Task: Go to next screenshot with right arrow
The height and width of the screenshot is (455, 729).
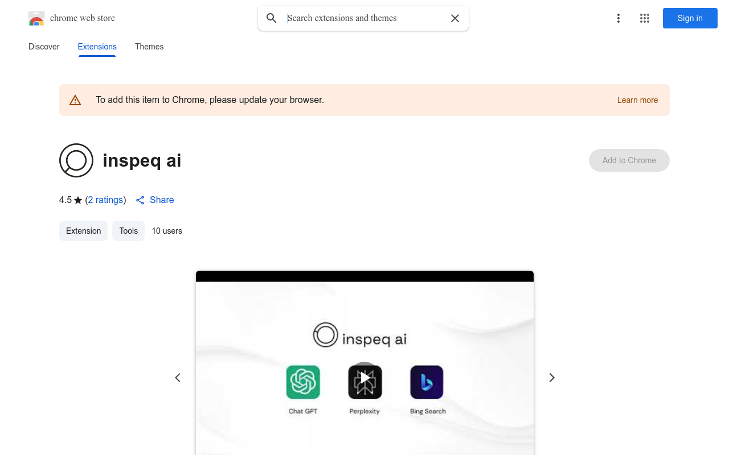Action: pos(551,378)
